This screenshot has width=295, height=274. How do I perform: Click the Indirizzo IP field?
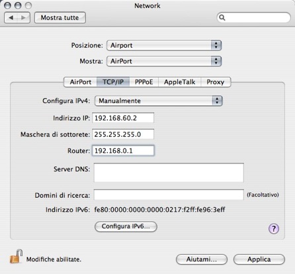click(x=123, y=118)
